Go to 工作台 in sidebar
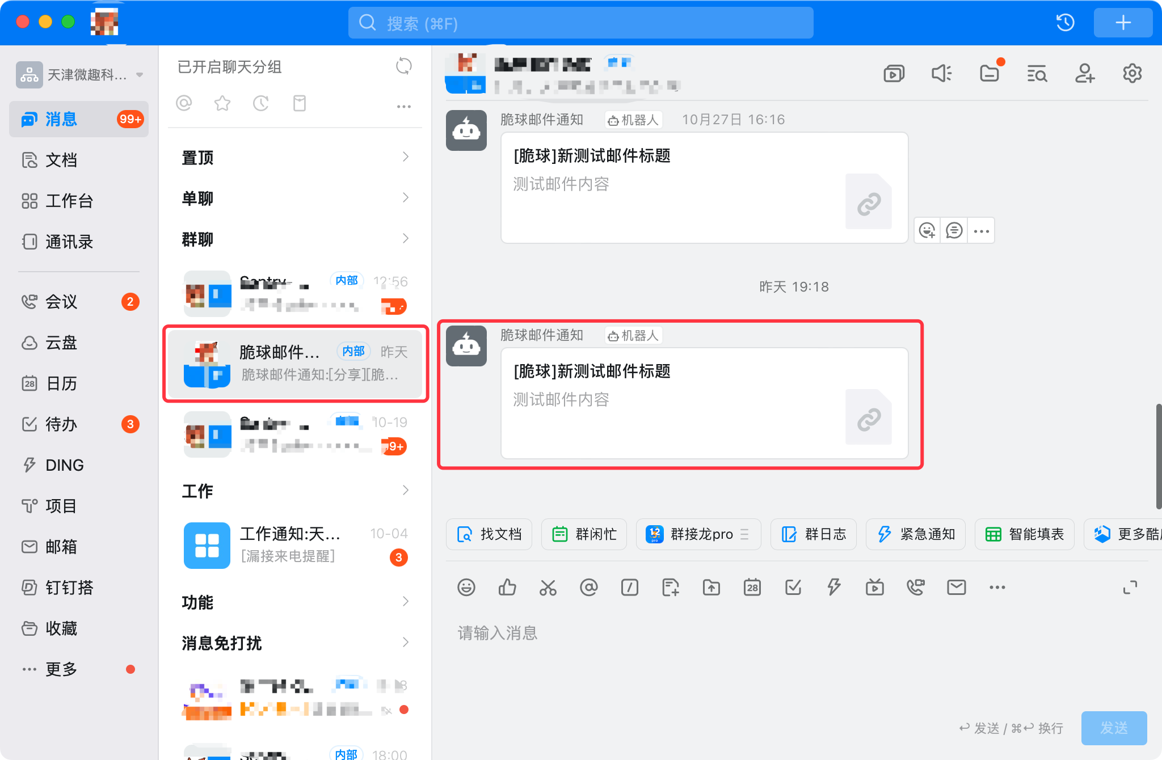 pos(79,201)
